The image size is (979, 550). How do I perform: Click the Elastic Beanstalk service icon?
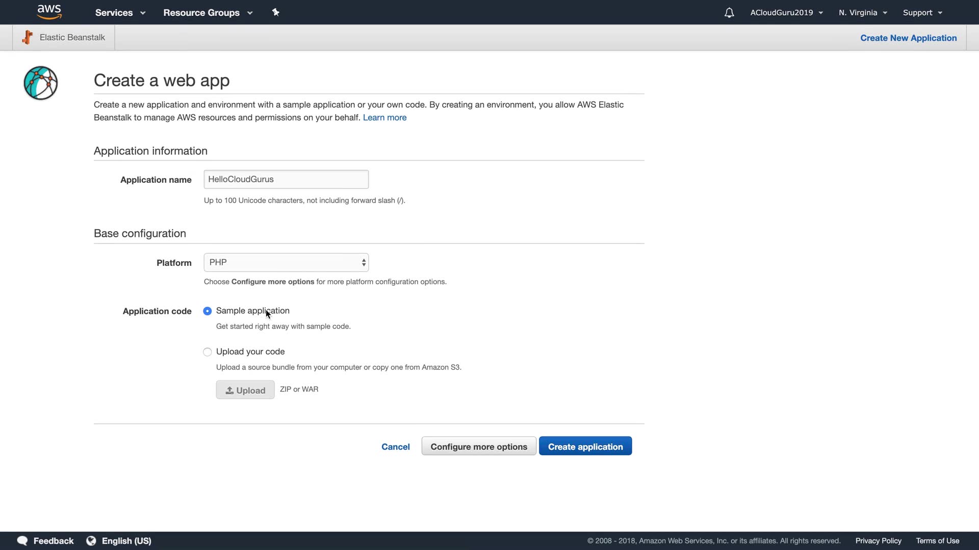28,37
